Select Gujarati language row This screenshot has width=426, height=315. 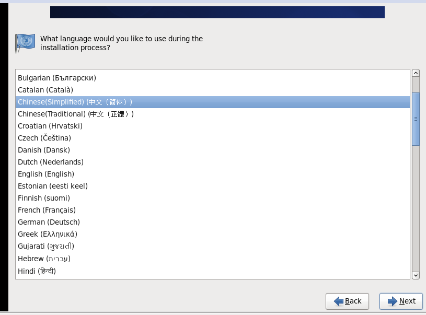tap(212, 246)
